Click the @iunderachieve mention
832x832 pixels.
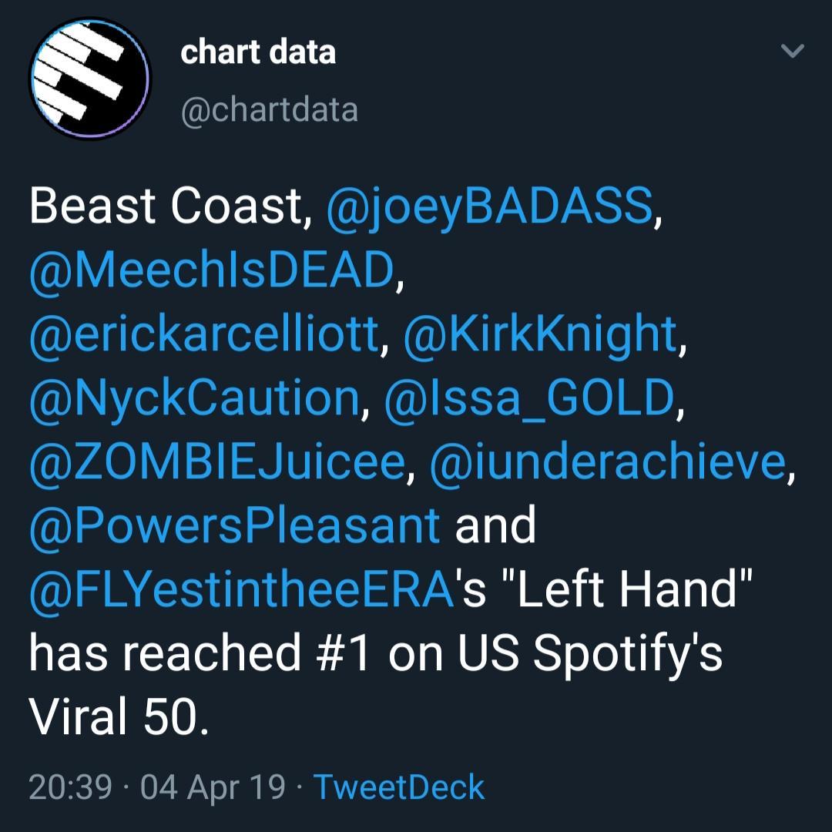pyautogui.click(x=609, y=461)
